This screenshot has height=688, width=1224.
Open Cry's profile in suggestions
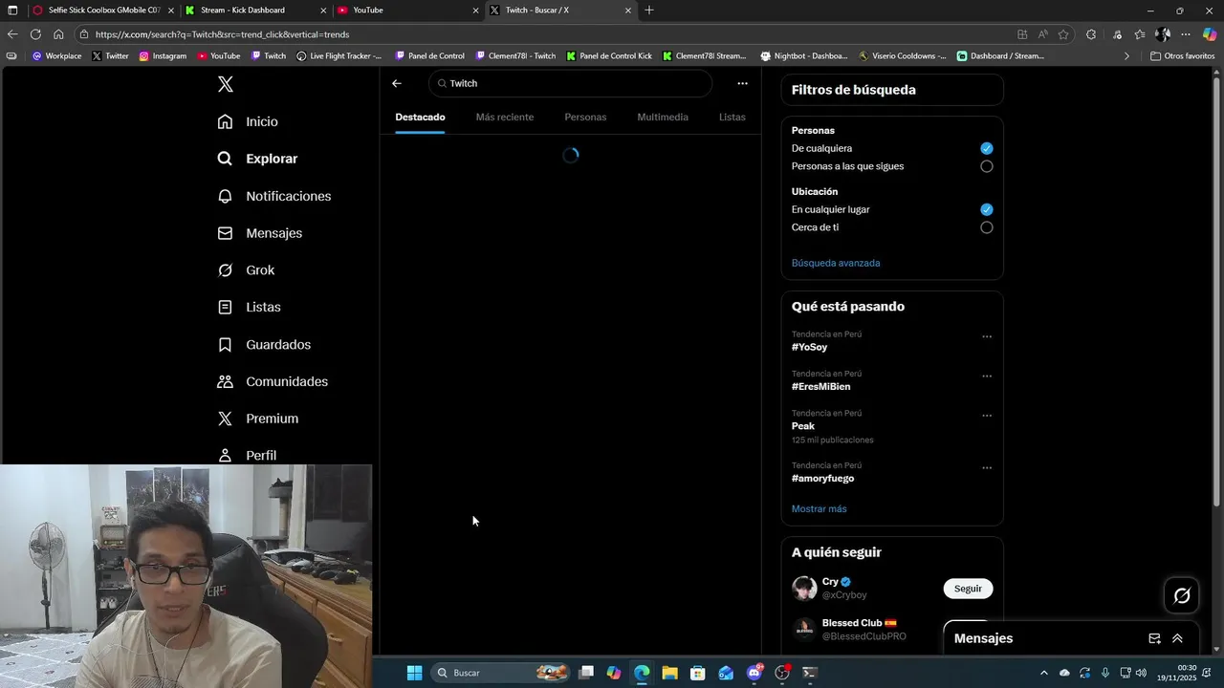point(830,582)
